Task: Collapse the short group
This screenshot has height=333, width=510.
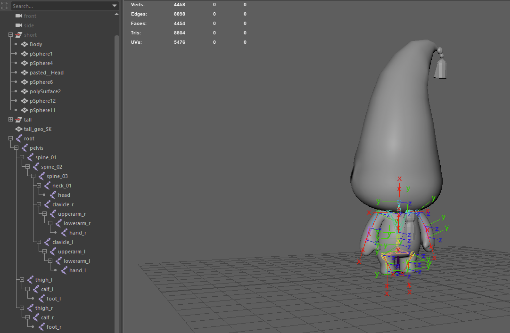Action: pos(10,35)
